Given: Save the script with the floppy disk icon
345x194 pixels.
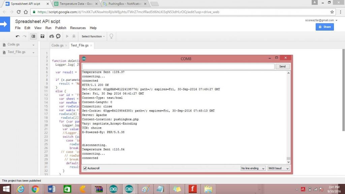Looking at the screenshot, I should [x=42, y=36].
